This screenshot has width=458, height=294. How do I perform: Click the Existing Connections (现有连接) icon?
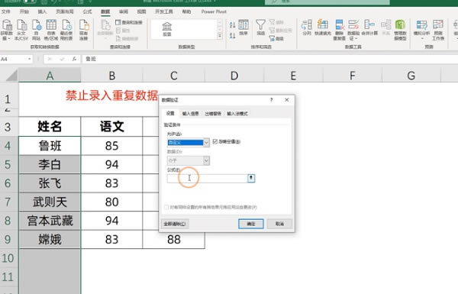[x=84, y=30]
